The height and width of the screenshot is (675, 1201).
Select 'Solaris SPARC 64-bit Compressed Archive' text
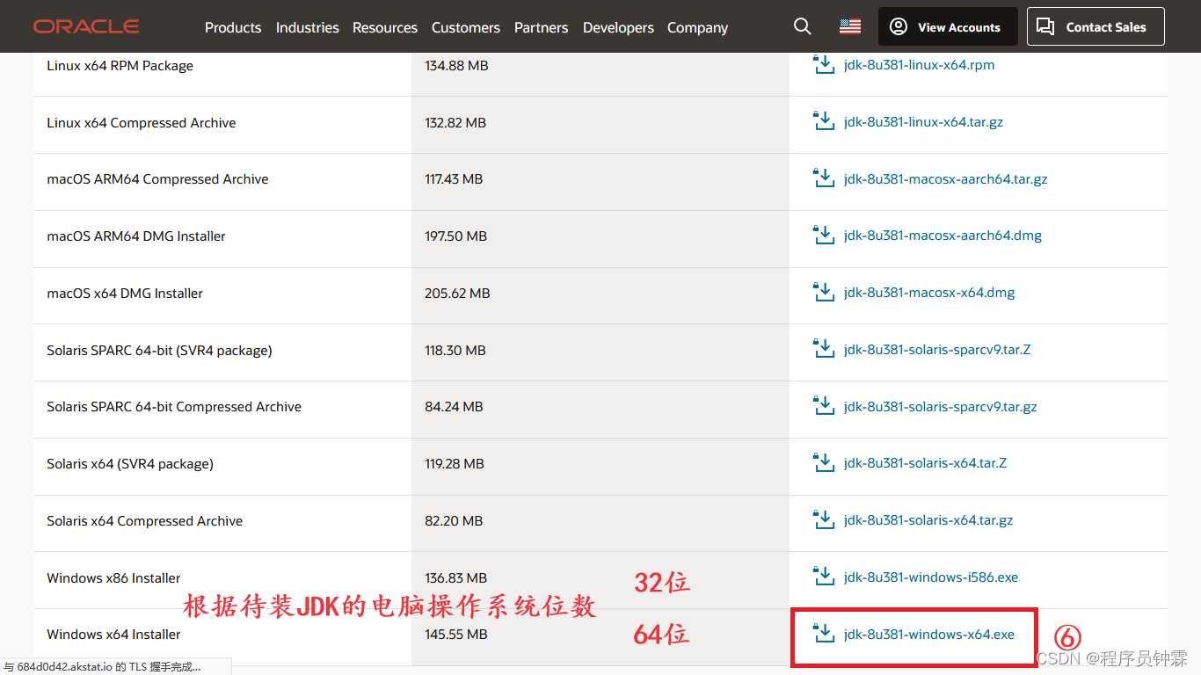pyautogui.click(x=174, y=407)
